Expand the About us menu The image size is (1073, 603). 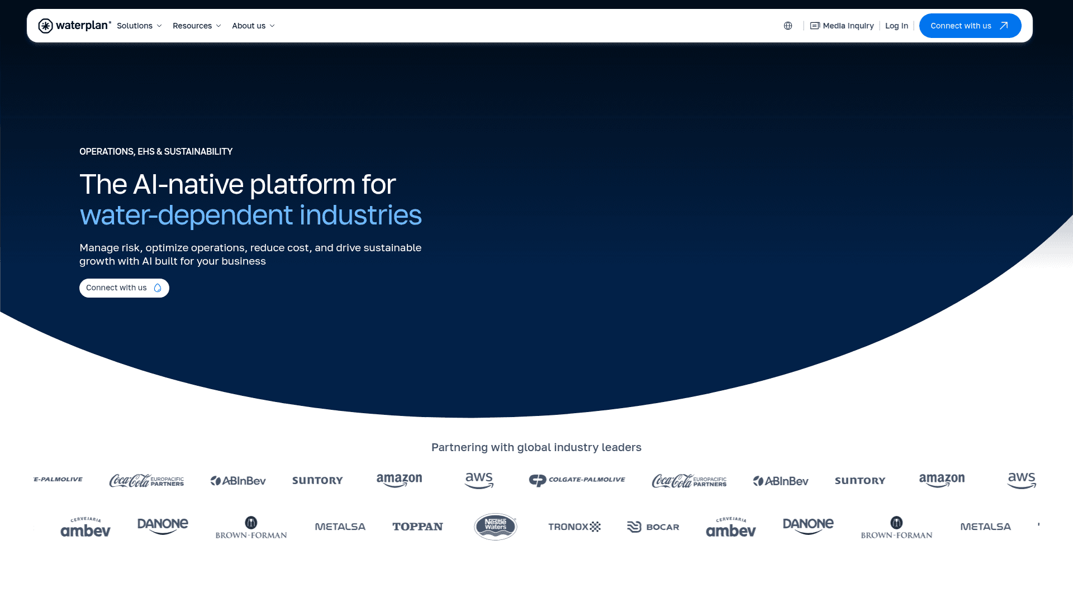(253, 26)
